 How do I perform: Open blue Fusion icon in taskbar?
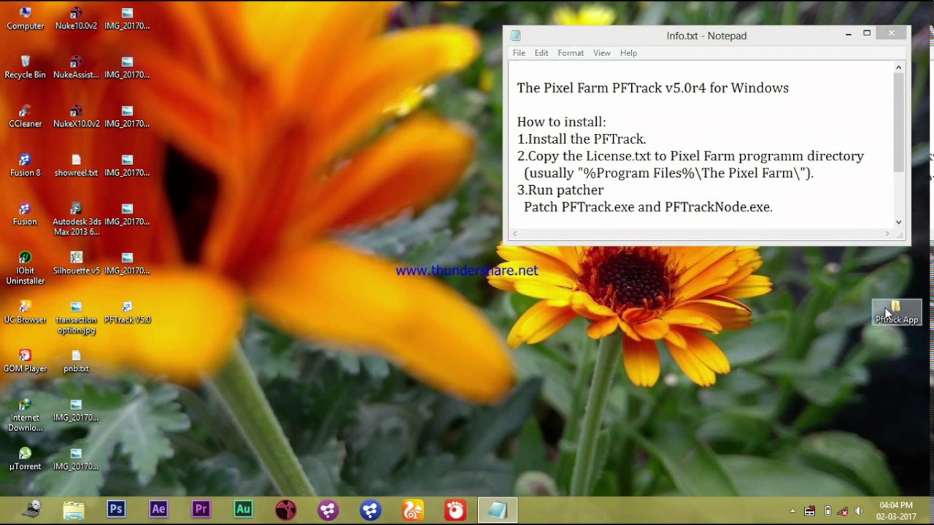point(371,510)
